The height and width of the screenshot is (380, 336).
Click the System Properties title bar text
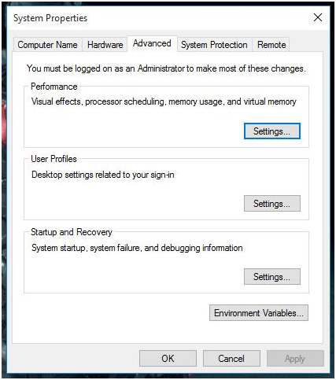tap(50, 18)
